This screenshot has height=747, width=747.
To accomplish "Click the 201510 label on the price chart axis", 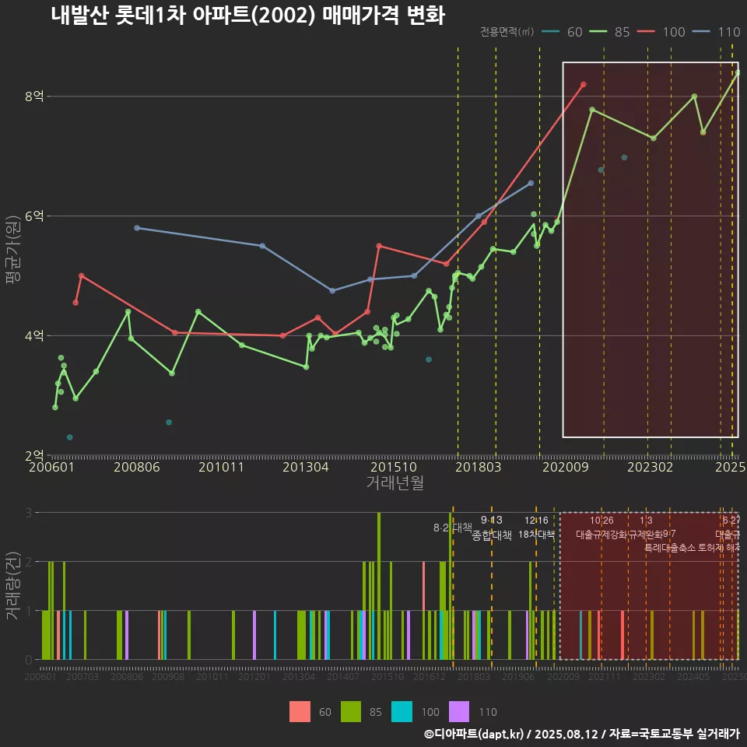I will click(394, 467).
